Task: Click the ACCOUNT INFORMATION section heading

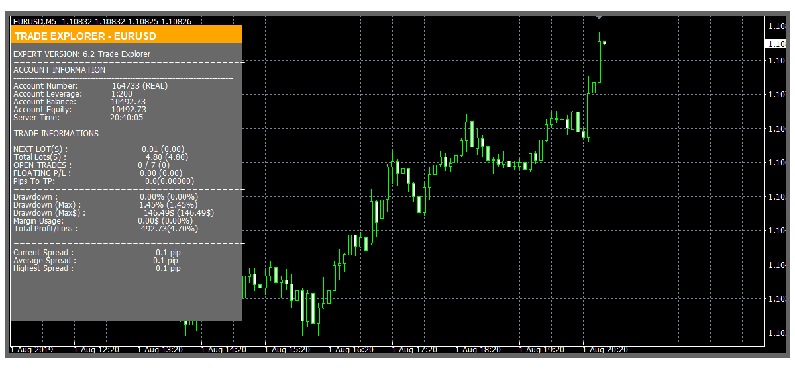Action: [x=59, y=70]
